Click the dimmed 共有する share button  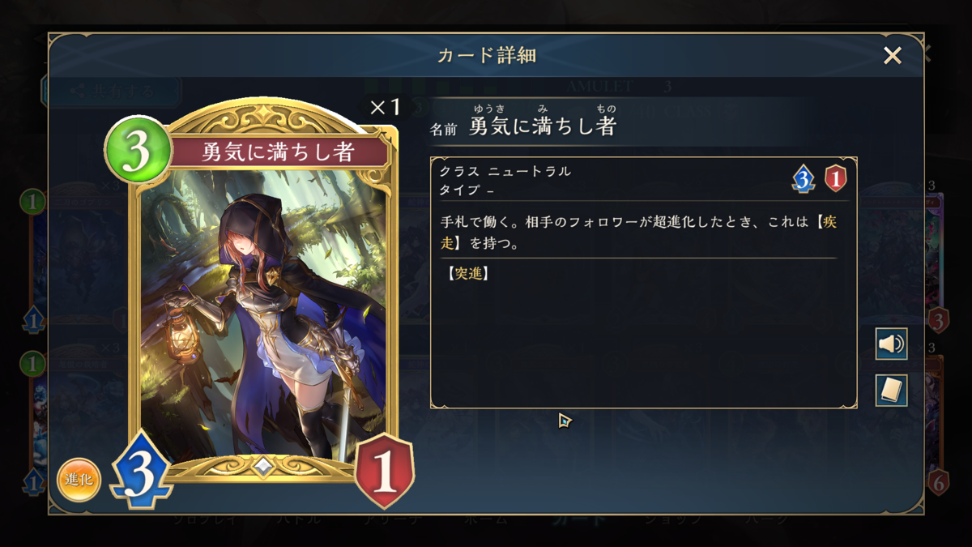tap(111, 92)
